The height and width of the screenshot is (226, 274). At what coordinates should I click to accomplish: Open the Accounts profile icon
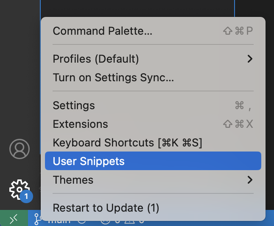click(x=20, y=149)
